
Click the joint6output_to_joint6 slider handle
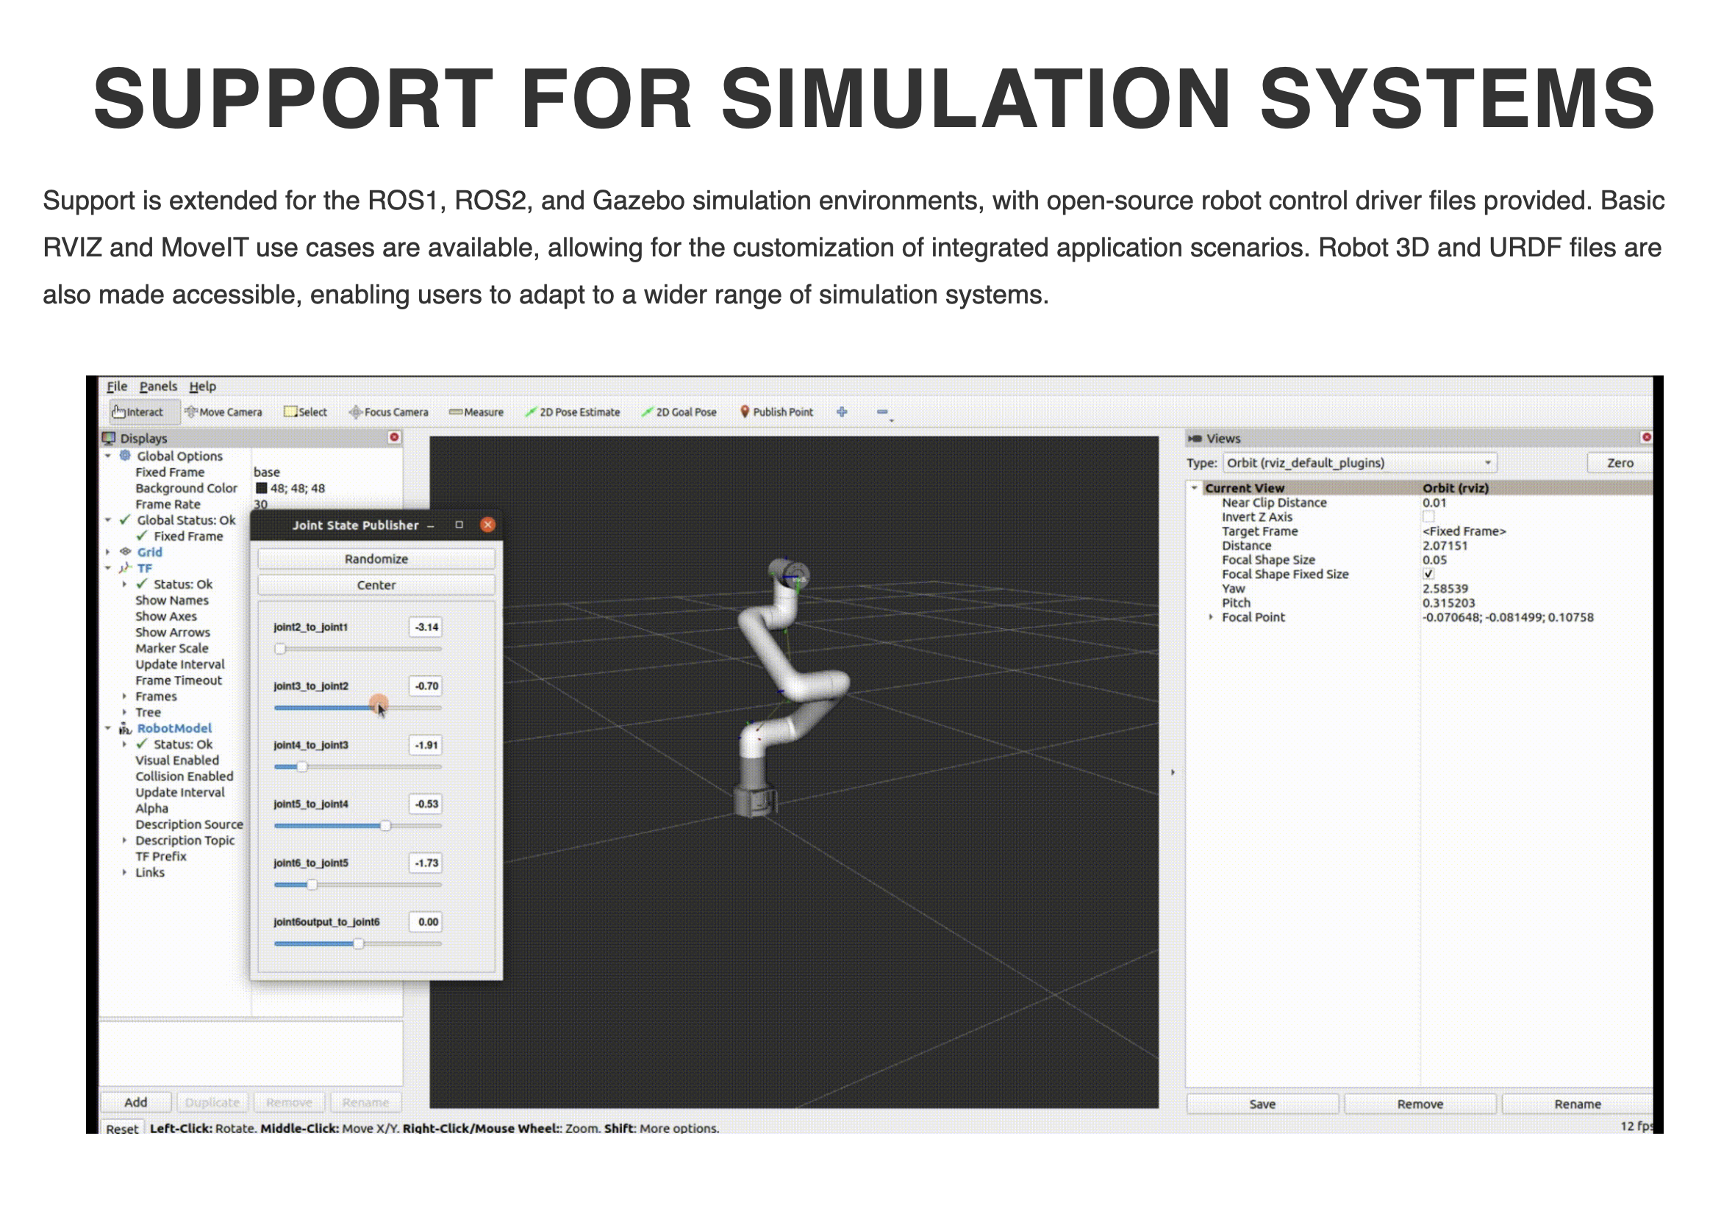tap(358, 943)
